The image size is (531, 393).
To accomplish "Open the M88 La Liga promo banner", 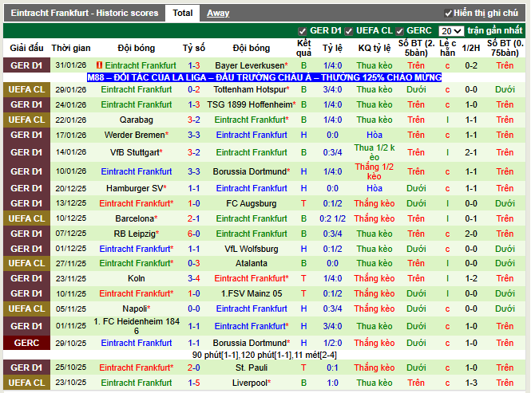I will 264,77.
